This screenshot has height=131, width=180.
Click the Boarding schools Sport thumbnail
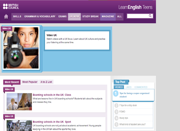point(19,125)
